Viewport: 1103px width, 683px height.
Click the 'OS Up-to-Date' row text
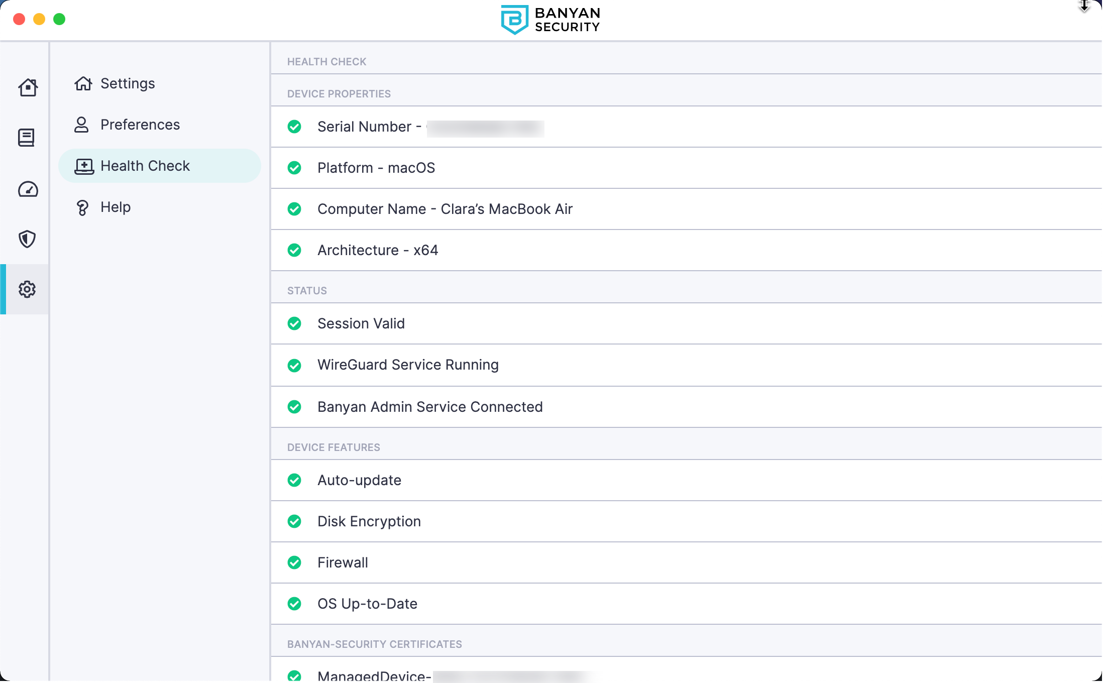tap(368, 604)
